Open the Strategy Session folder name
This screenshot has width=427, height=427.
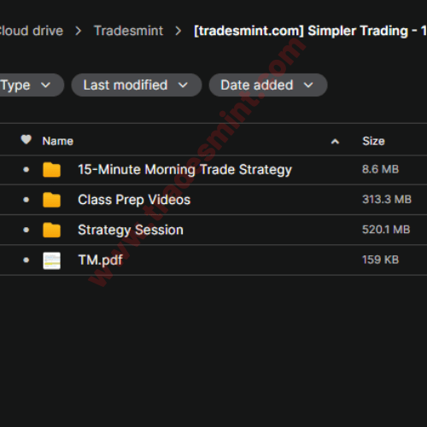[131, 230]
